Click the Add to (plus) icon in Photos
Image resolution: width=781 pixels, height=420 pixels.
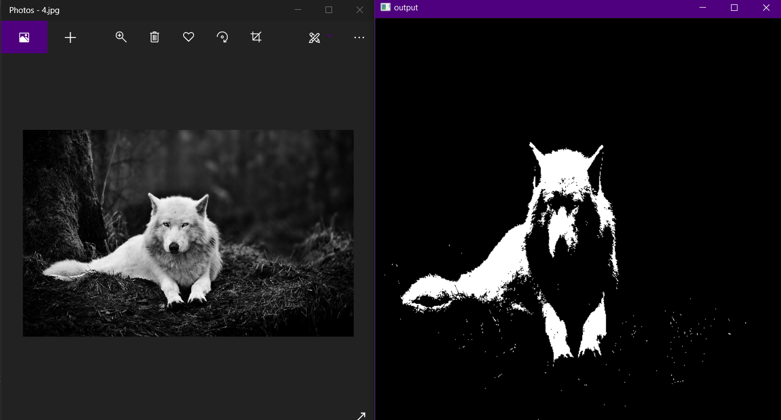click(x=70, y=37)
